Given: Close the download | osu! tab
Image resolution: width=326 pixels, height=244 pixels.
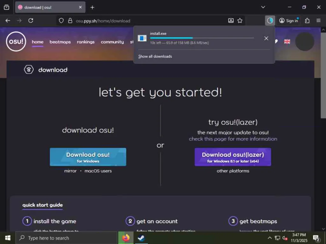Looking at the screenshot, I should [80, 7].
